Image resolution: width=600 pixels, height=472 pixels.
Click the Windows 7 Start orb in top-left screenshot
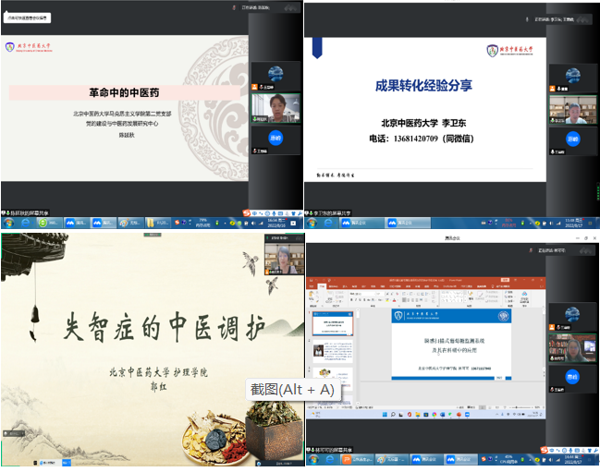pos(6,222)
